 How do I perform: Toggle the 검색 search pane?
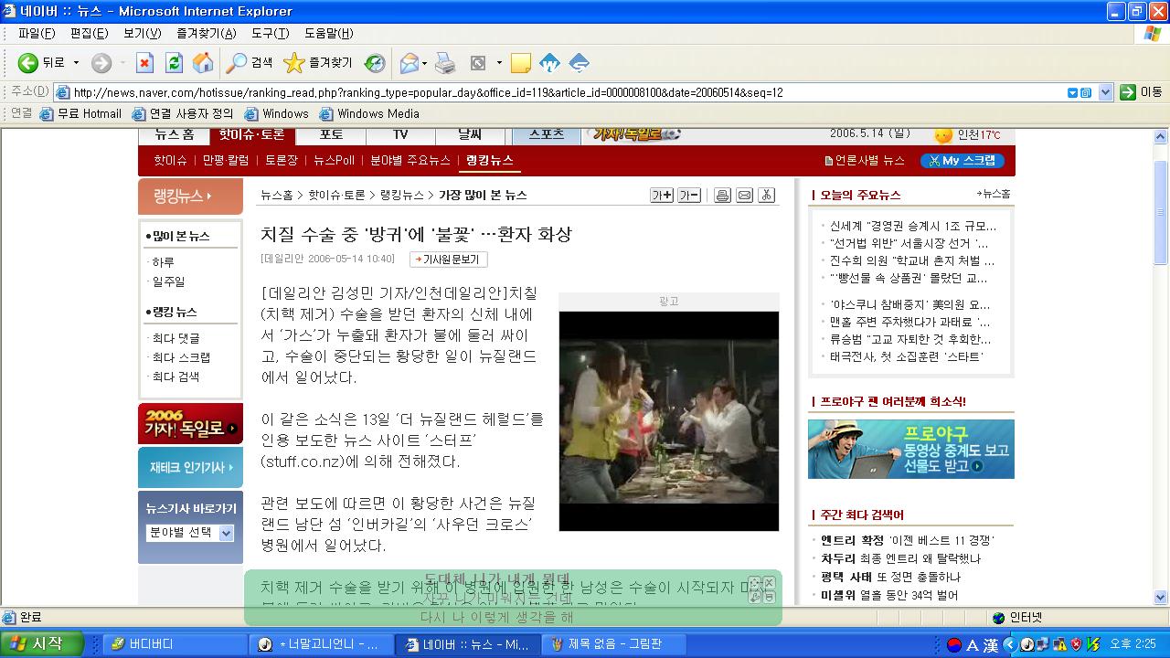pyautogui.click(x=250, y=63)
